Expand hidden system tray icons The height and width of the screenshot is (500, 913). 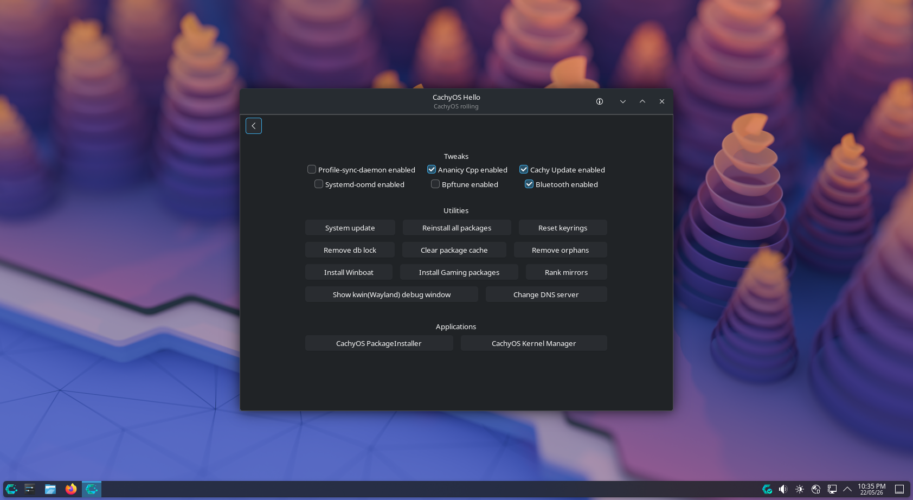point(847,489)
